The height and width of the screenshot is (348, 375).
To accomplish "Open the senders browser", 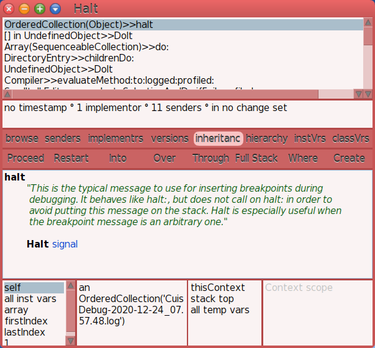I will (63, 138).
